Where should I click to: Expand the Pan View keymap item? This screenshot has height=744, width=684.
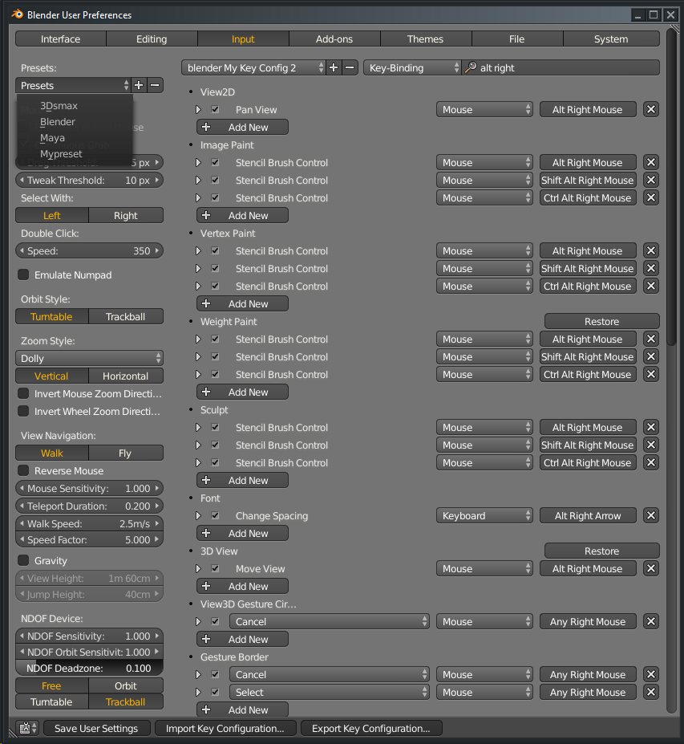click(199, 110)
